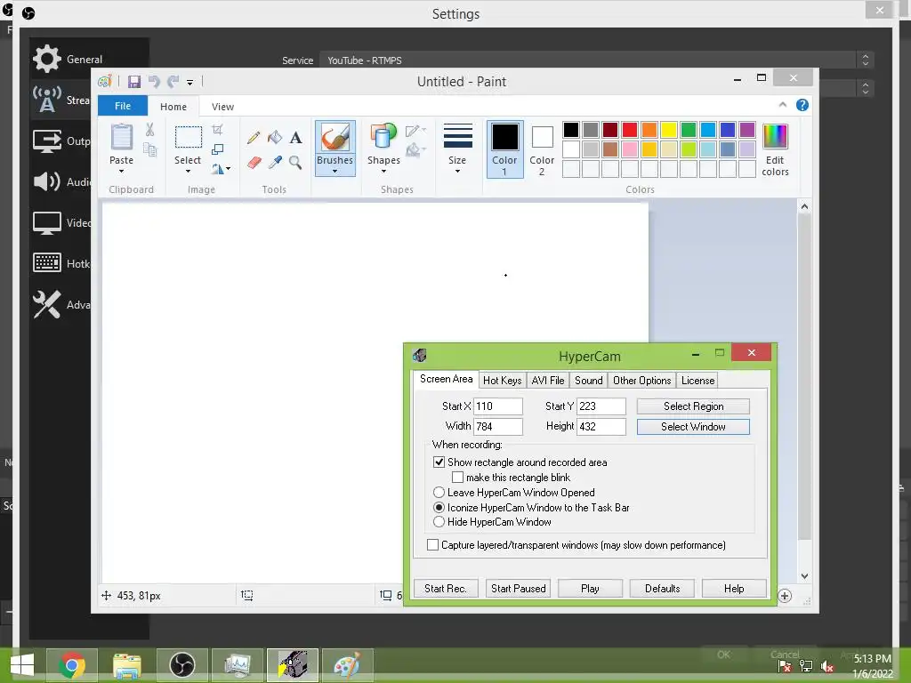Image resolution: width=911 pixels, height=683 pixels.
Task: Select the Text tool in Paint
Action: click(x=295, y=138)
